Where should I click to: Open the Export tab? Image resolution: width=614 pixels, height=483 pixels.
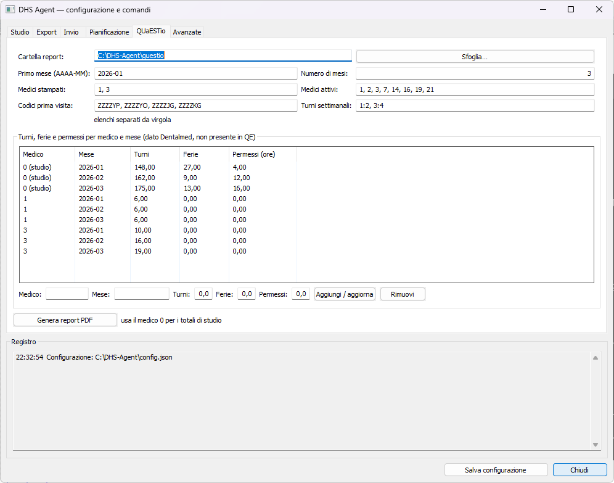coord(46,32)
